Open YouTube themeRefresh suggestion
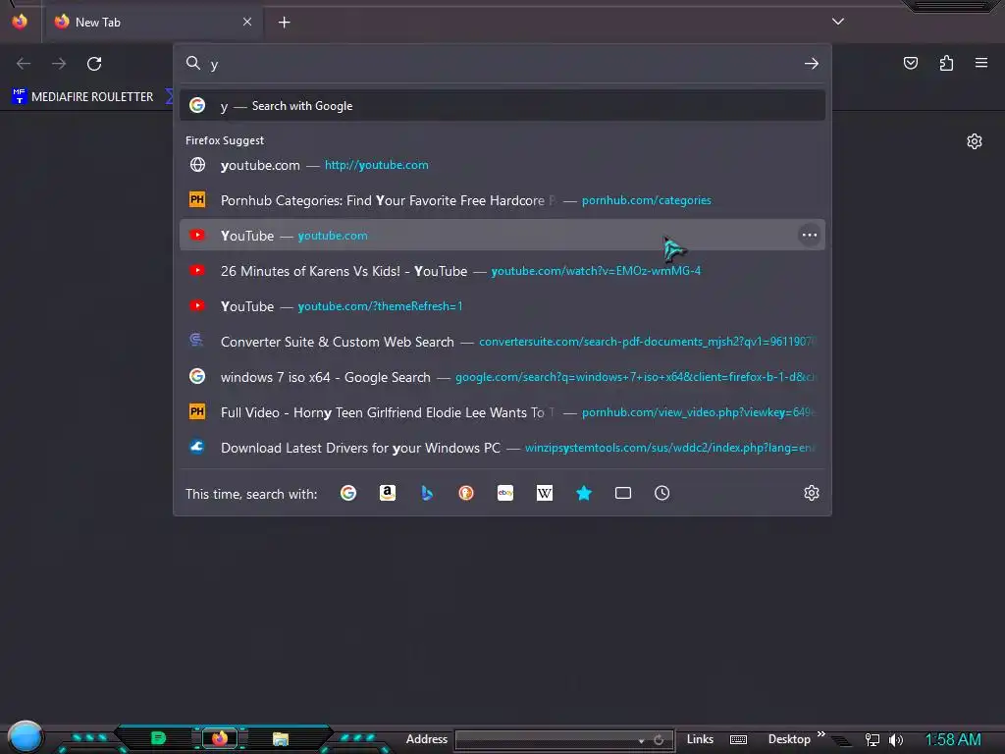The width and height of the screenshot is (1005, 754). coord(502,306)
